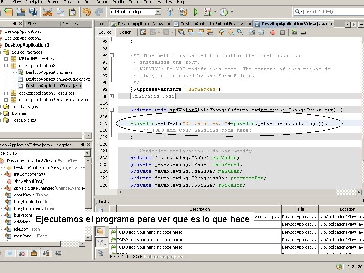Select DesktopApplication3View.java in project tree

pos(54,86)
